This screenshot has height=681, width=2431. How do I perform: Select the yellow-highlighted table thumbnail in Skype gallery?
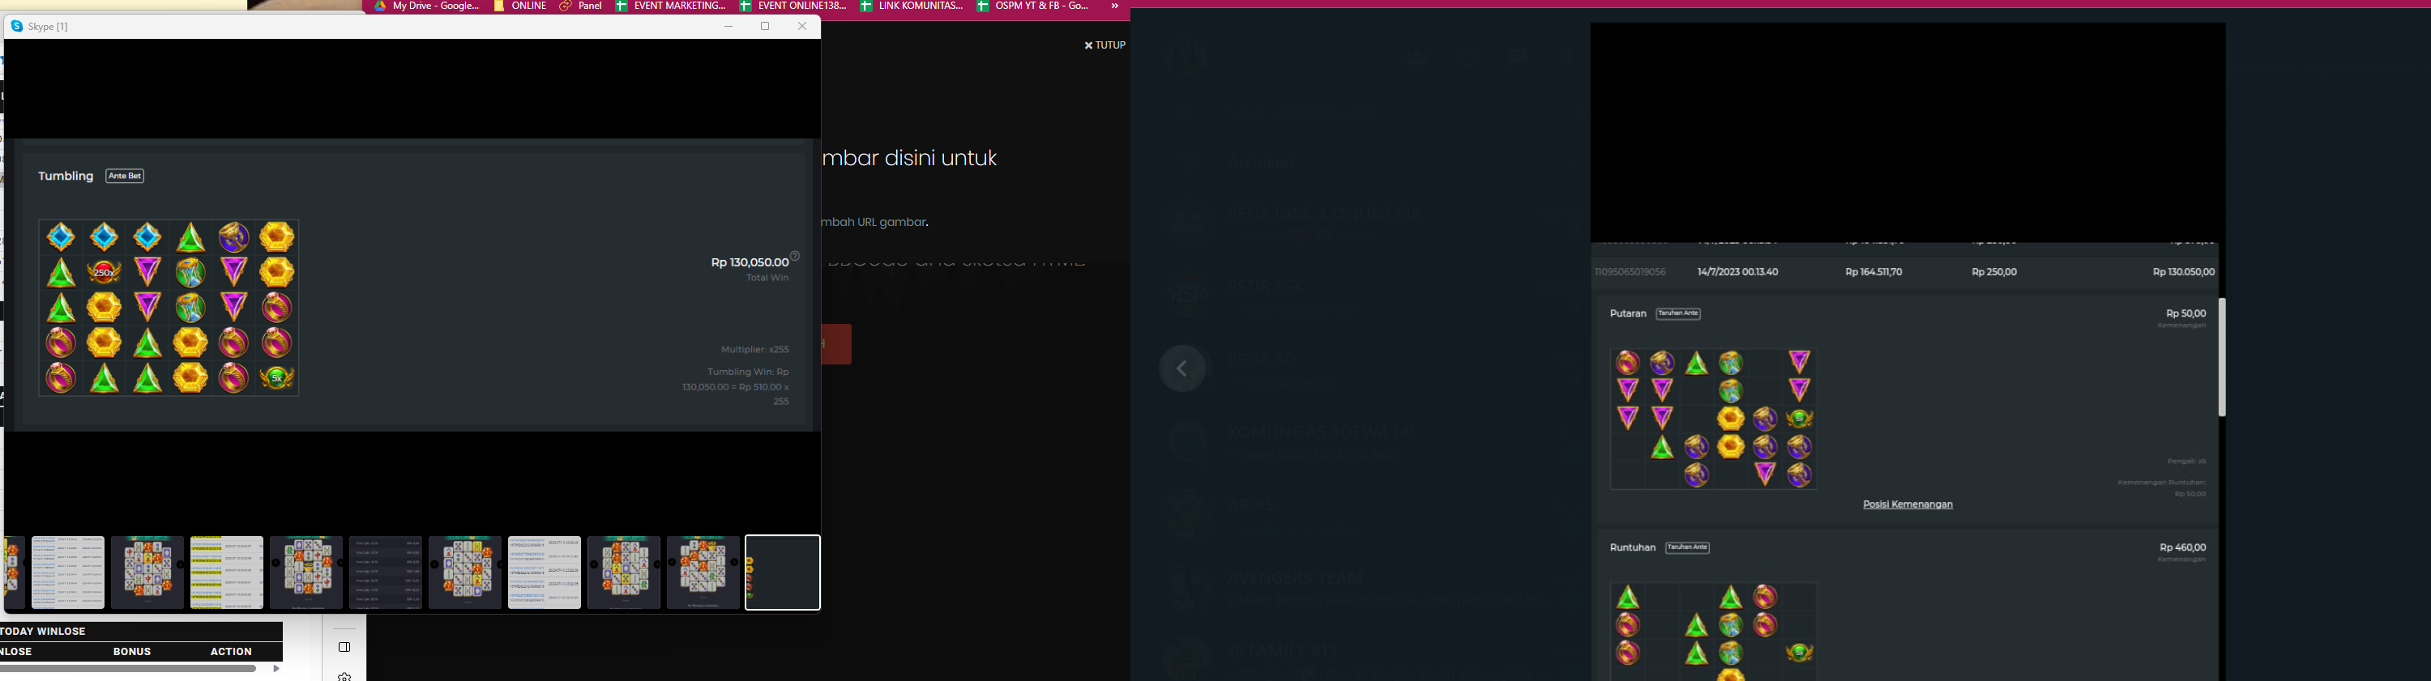click(x=227, y=572)
